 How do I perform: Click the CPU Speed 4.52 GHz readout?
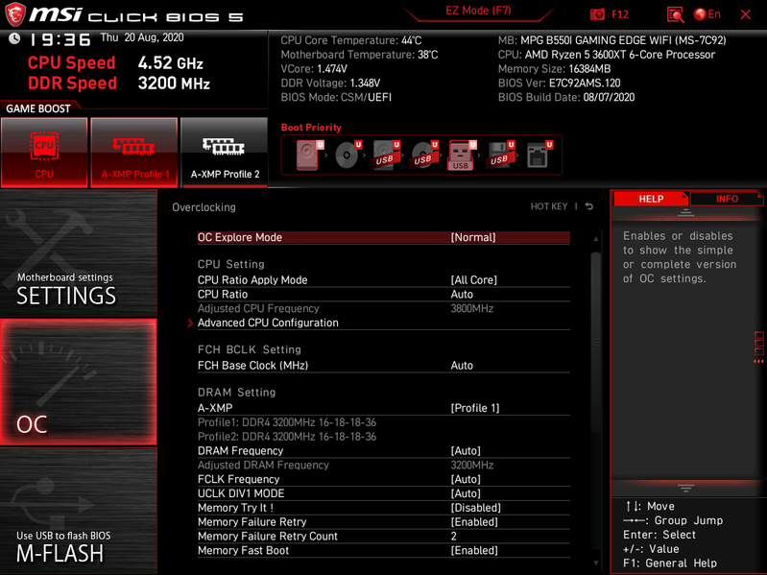(x=115, y=63)
